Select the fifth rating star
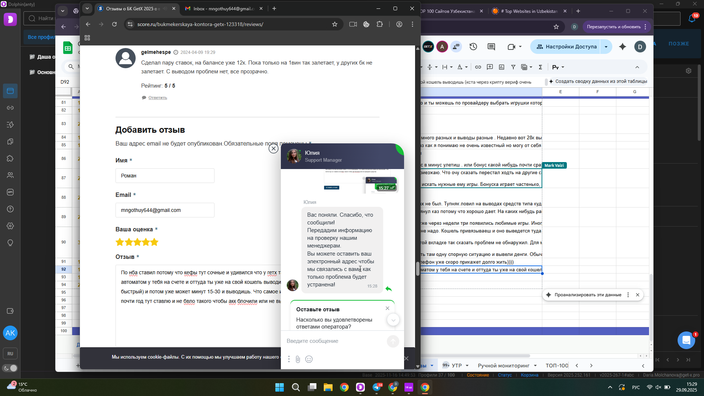704x396 pixels. 154,242
